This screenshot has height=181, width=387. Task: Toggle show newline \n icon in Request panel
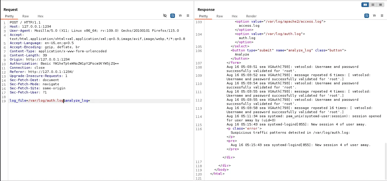pos(180,16)
